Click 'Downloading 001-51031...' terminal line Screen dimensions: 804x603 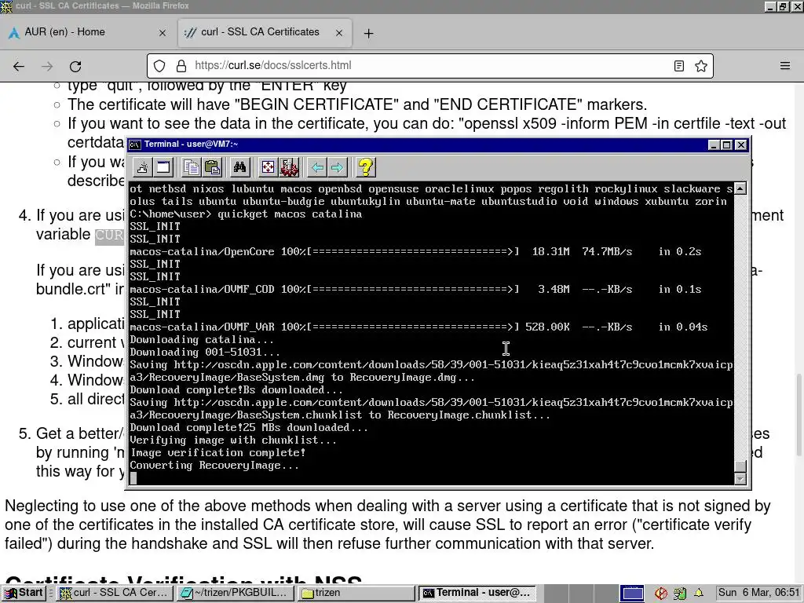(205, 353)
